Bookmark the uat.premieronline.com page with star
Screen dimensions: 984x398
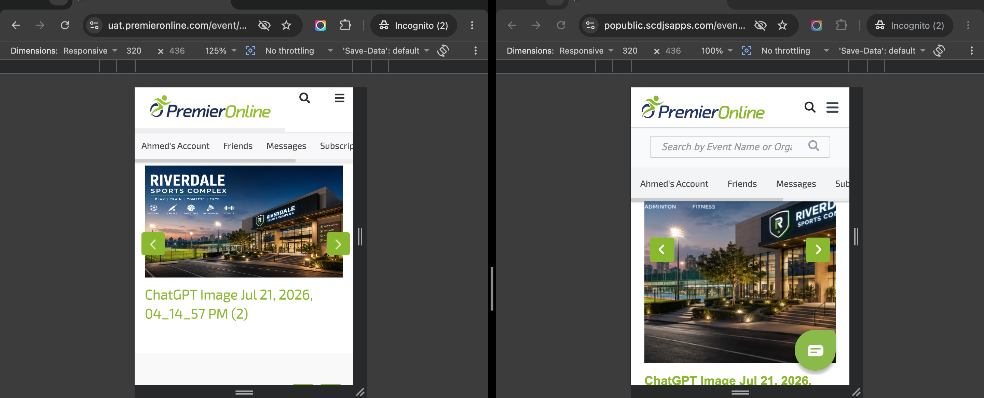pos(286,25)
